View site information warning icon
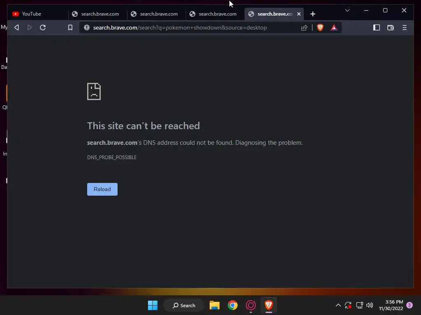Image resolution: width=421 pixels, height=315 pixels. (x=86, y=27)
